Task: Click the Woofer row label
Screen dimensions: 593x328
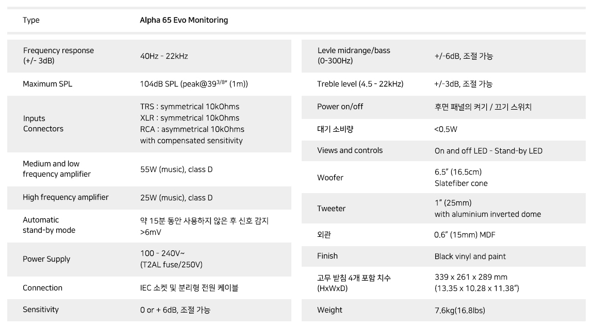Action: click(330, 178)
